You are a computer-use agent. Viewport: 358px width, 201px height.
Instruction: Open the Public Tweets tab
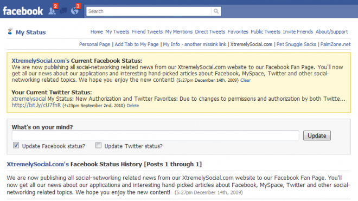pos(266,32)
